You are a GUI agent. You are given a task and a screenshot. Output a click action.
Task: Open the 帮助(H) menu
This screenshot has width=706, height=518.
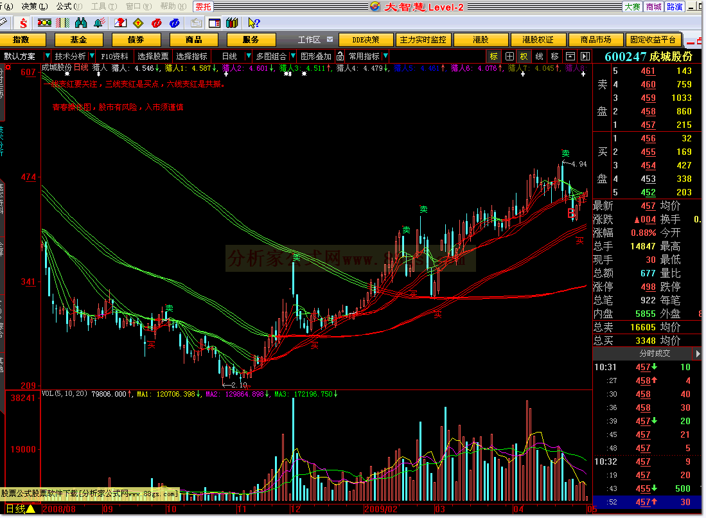tap(173, 6)
